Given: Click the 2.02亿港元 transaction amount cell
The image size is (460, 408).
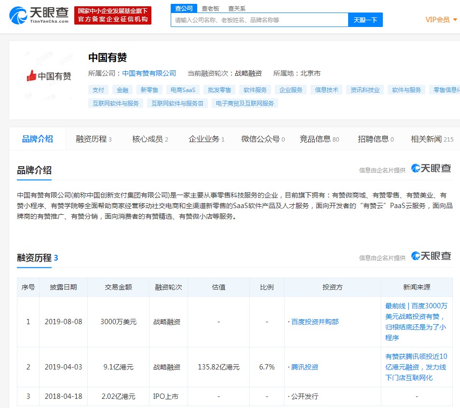Looking at the screenshot, I should coord(119,396).
